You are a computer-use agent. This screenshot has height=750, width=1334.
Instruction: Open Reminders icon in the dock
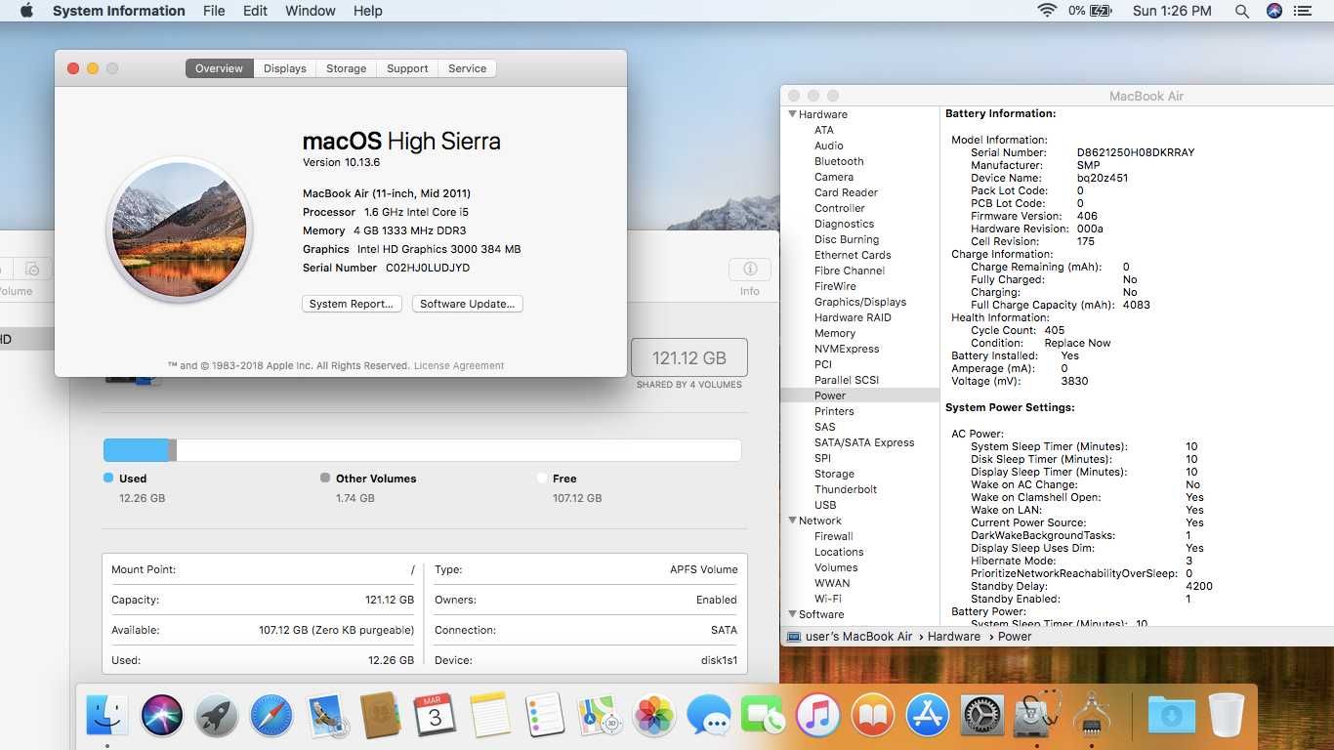tap(544, 716)
